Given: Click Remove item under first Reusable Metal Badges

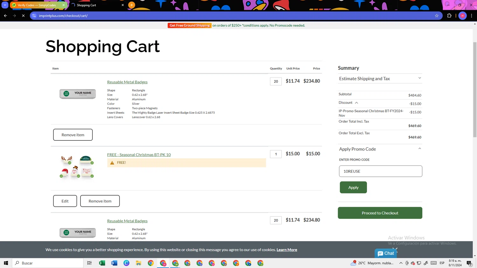Looking at the screenshot, I should tap(73, 135).
